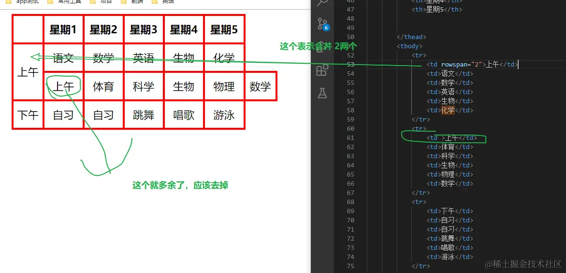Screen dimensions: 566x273
Task: Select the 语文 cell in browser table
Action: (63, 57)
